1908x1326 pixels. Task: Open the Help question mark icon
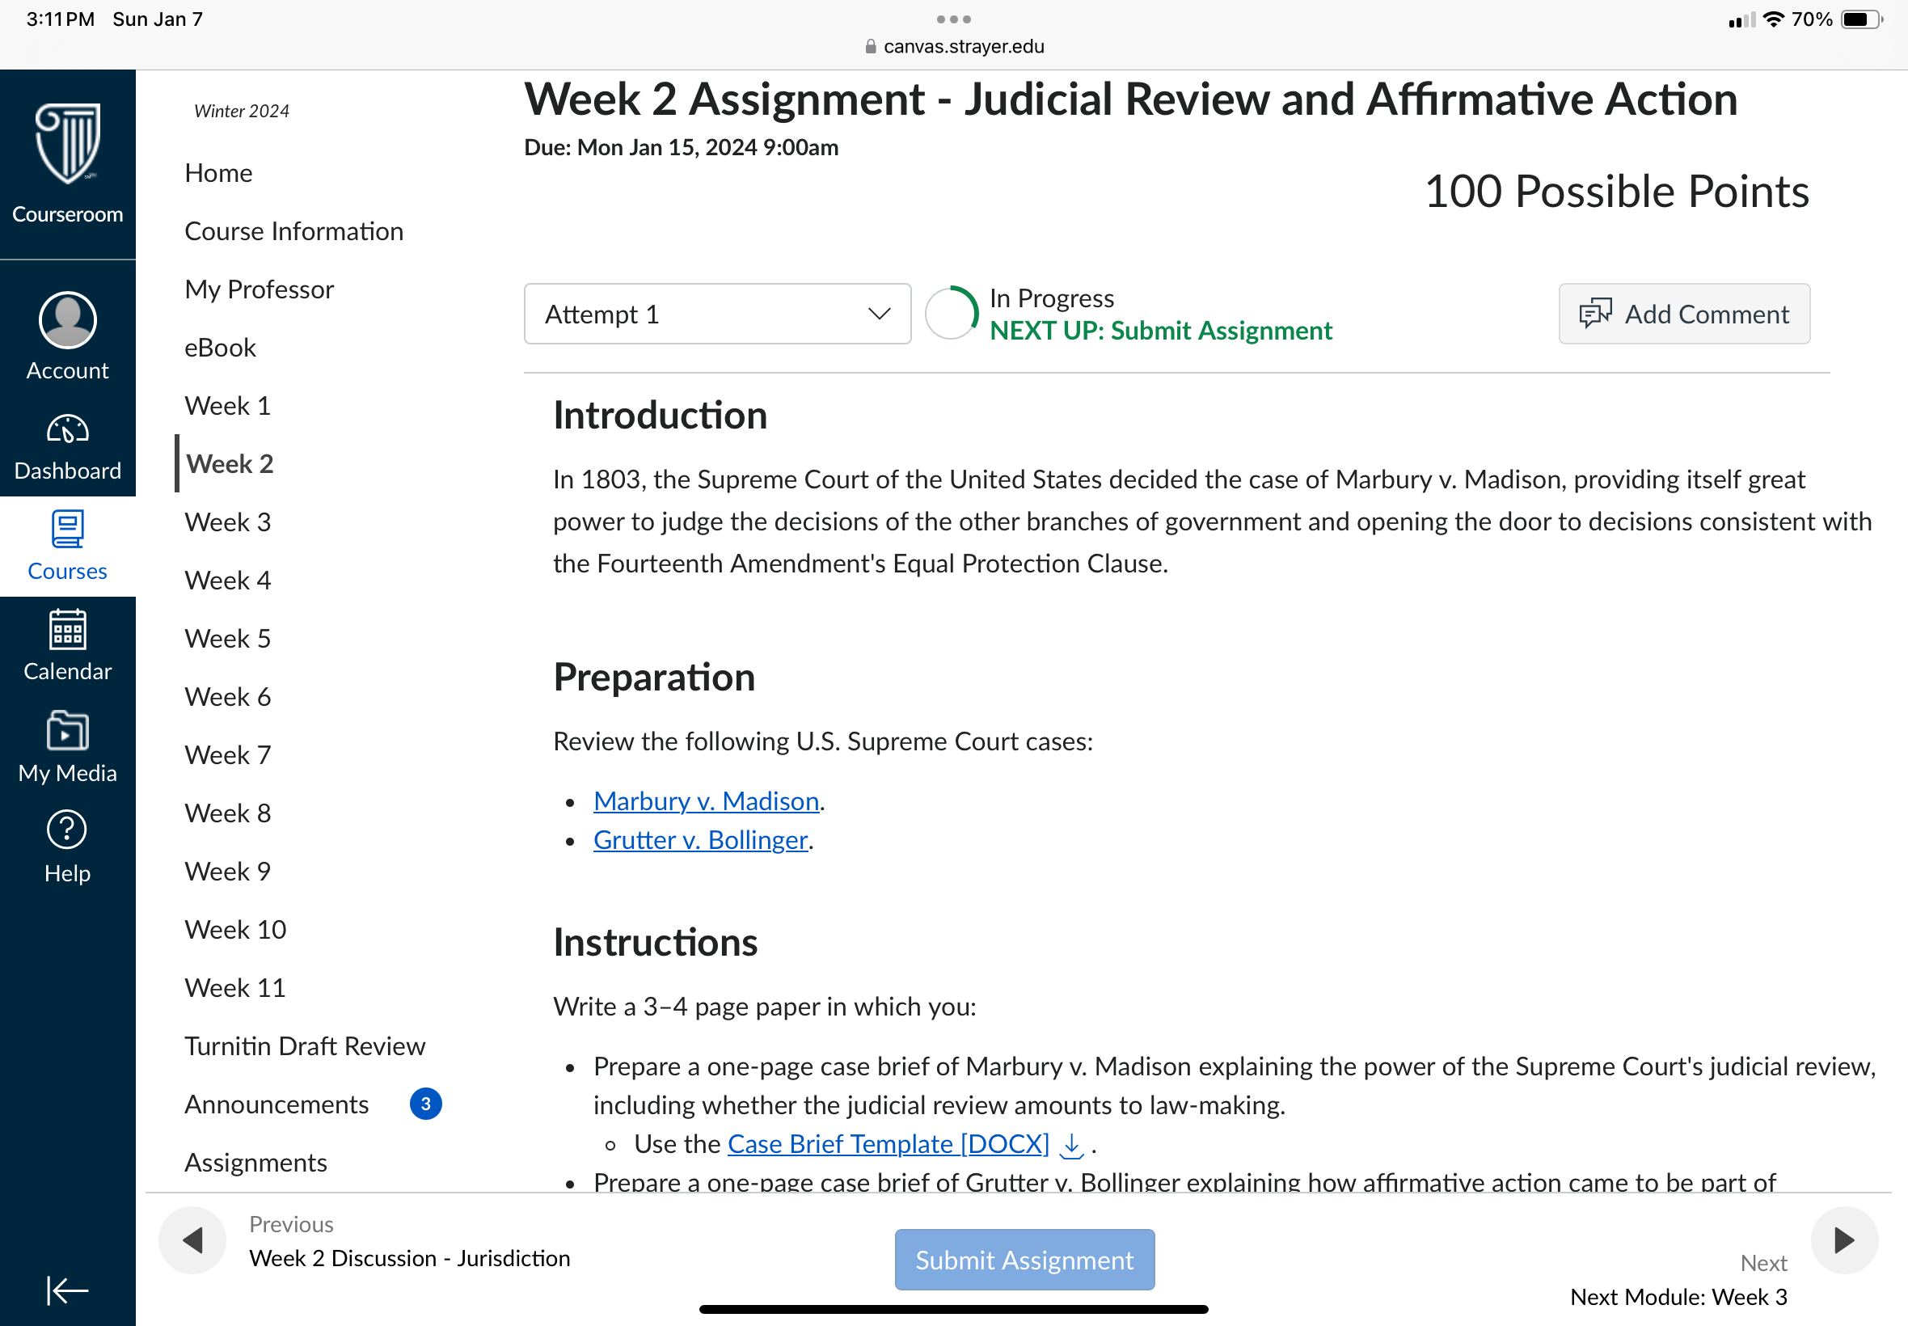coord(67,830)
